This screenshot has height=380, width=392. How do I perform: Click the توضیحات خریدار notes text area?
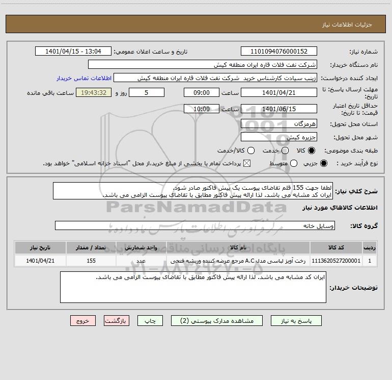pos(193,287)
